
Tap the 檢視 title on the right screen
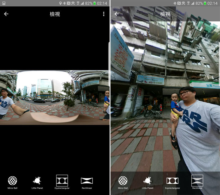pos(165,14)
